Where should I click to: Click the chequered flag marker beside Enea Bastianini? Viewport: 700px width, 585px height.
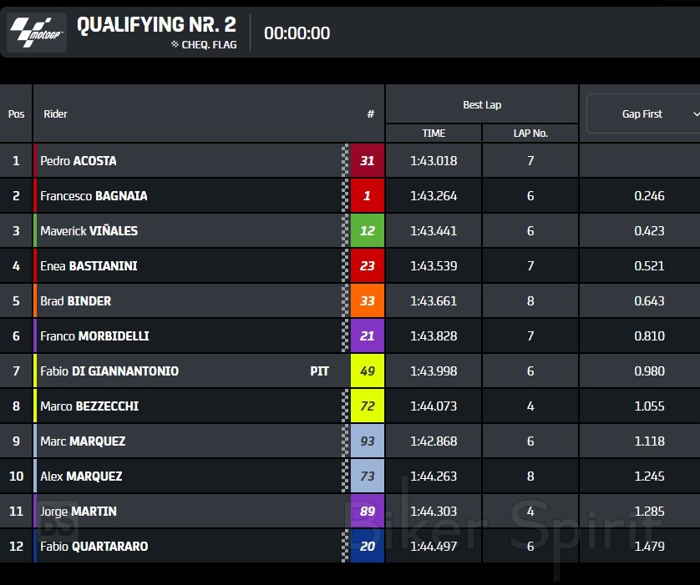pos(346,266)
